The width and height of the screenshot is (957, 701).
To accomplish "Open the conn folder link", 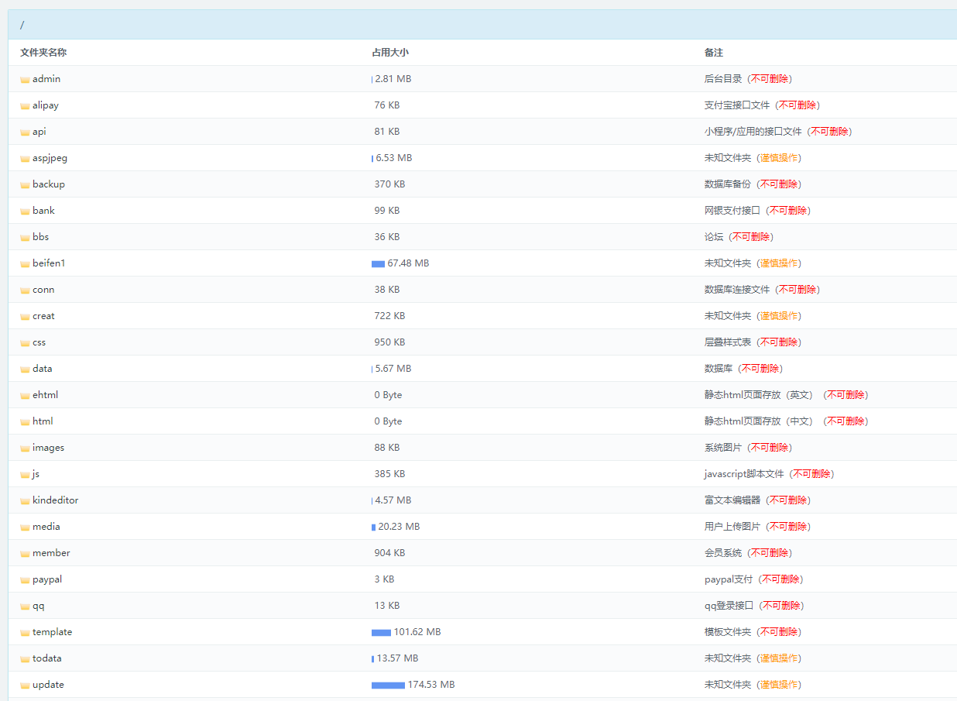I will [43, 290].
